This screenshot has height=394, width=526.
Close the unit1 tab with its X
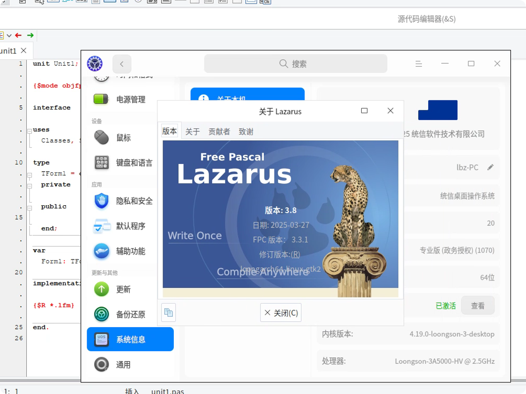tap(24, 51)
